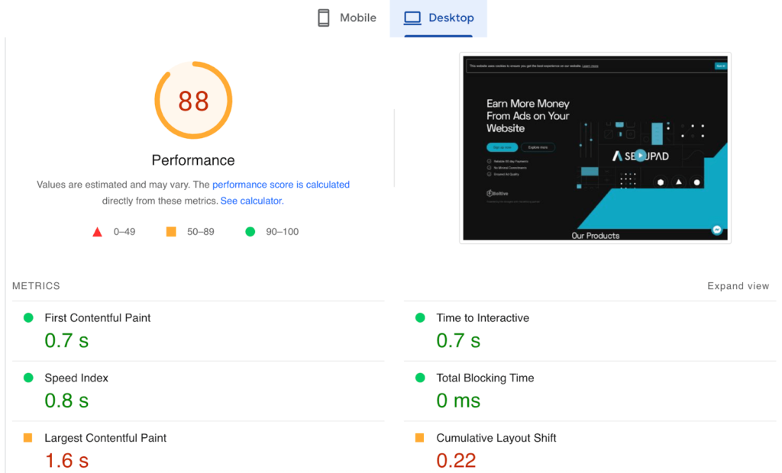The image size is (782, 473).
Task: Click the green dot beside First Contentful Paint
Action: [x=28, y=318]
